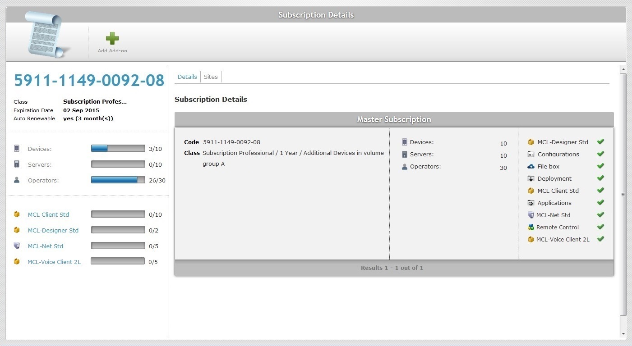Click the MCL-Voice Client 2L icon in left panel

pyautogui.click(x=17, y=261)
